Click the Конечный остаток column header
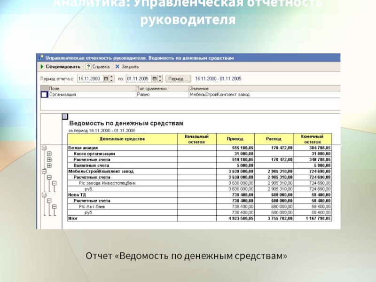376x282 pixels. [x=313, y=139]
